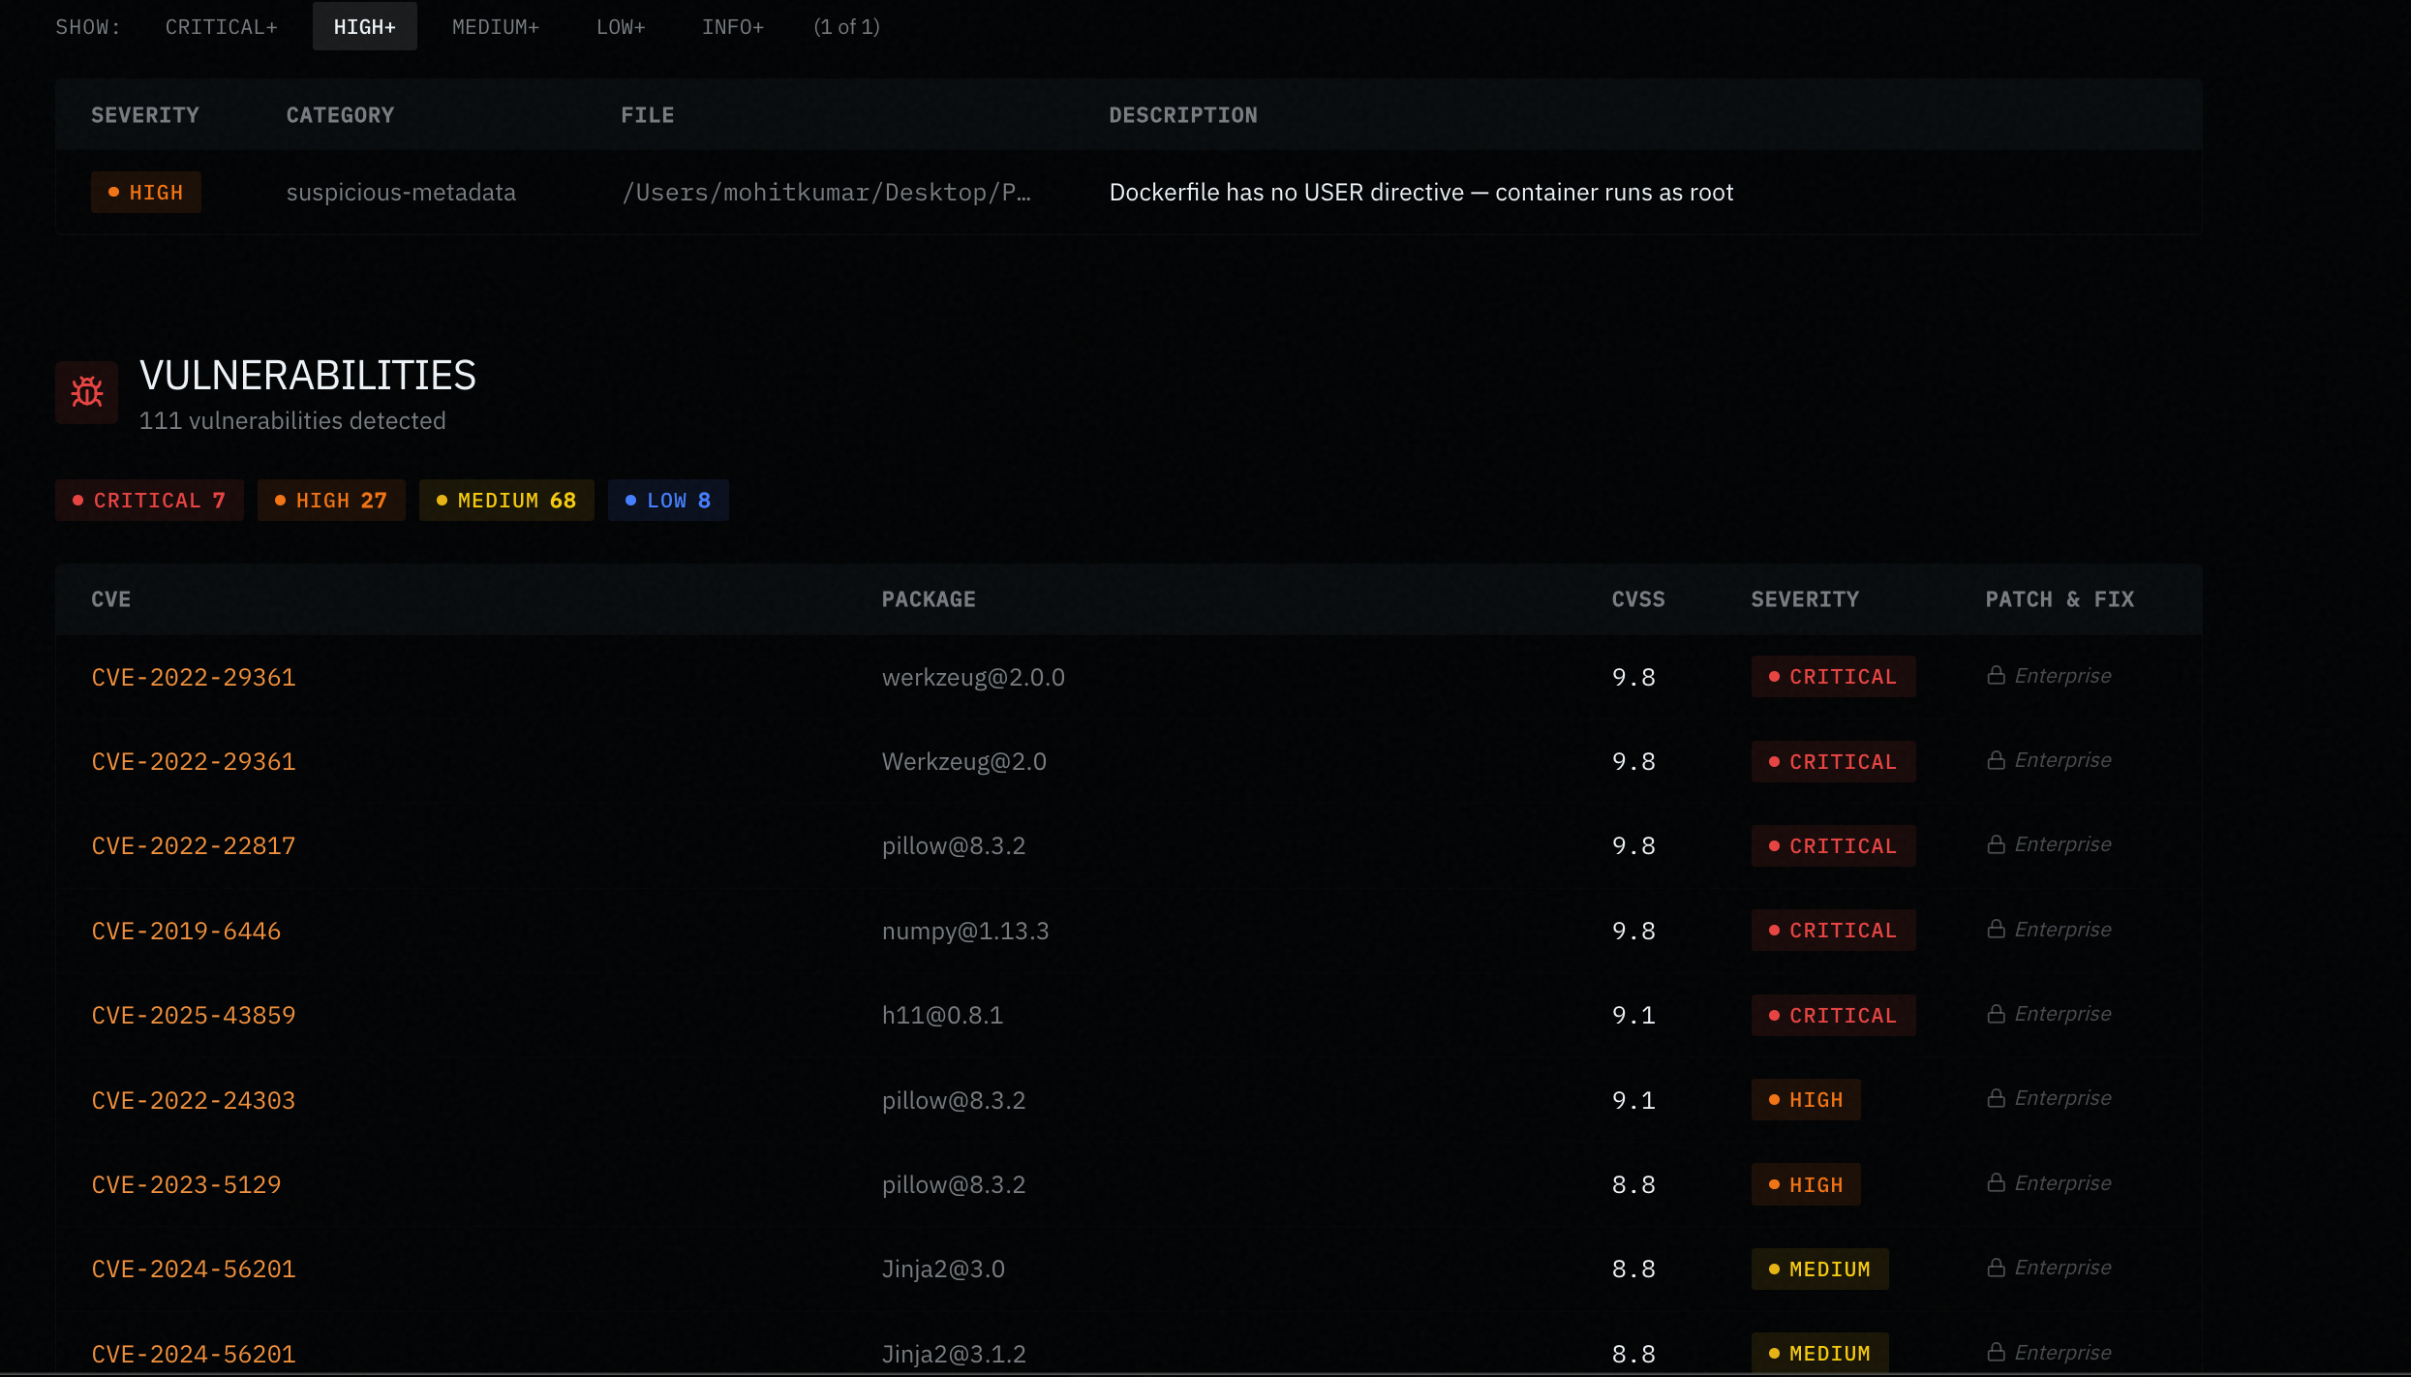Click '111 vulnerabilities detected' text
Viewport: 2411px width, 1377px height.
coord(292,421)
